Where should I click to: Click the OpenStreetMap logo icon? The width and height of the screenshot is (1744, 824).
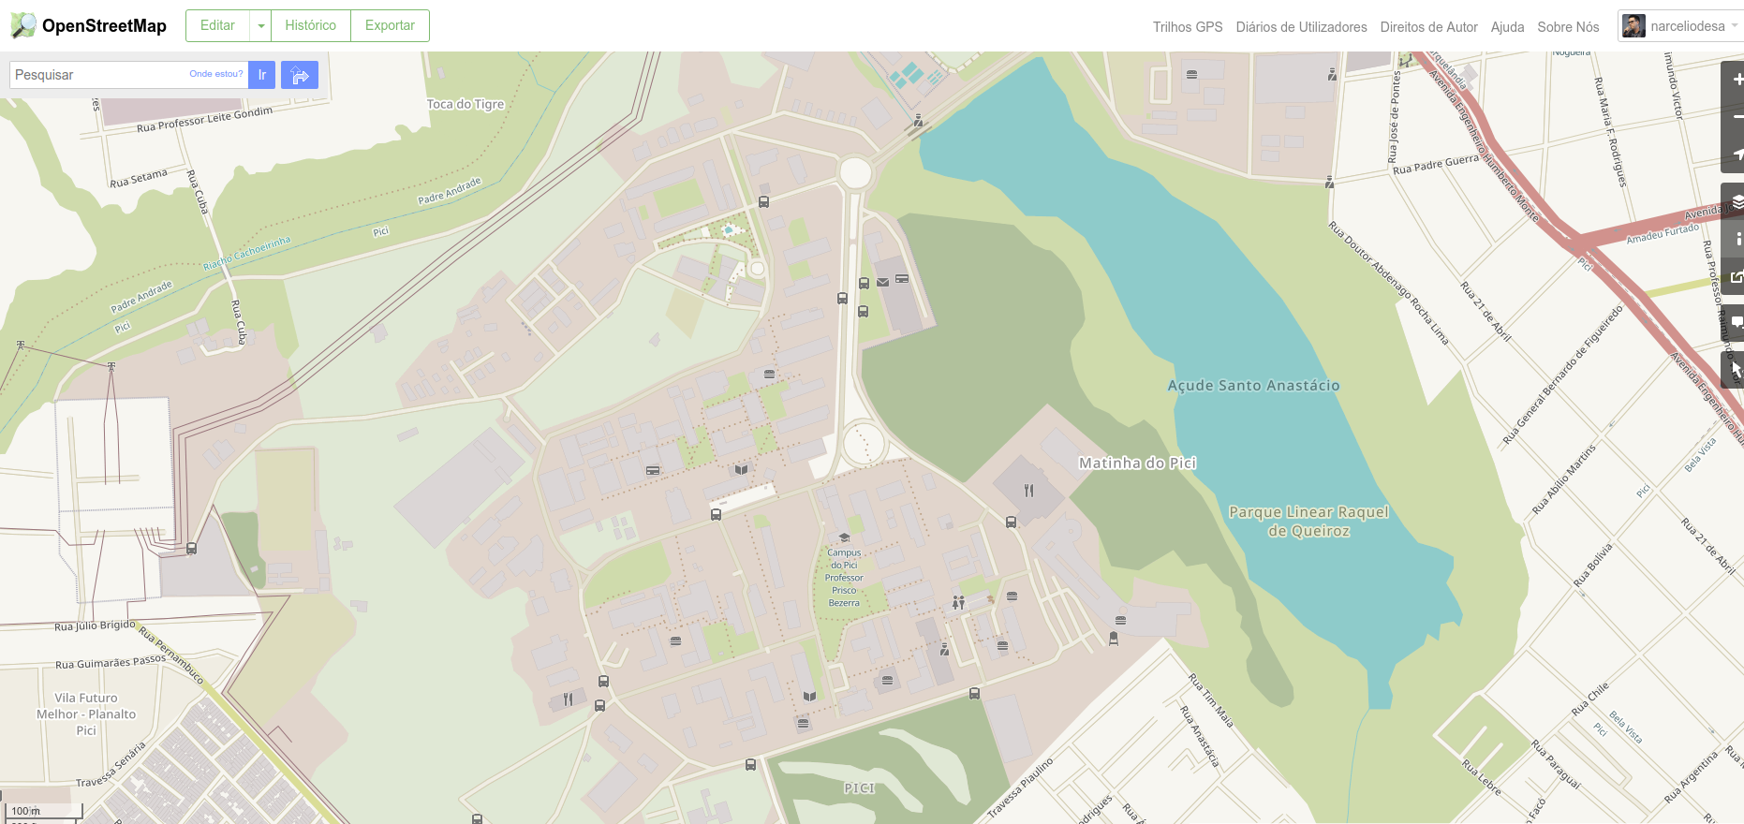pyautogui.click(x=22, y=25)
